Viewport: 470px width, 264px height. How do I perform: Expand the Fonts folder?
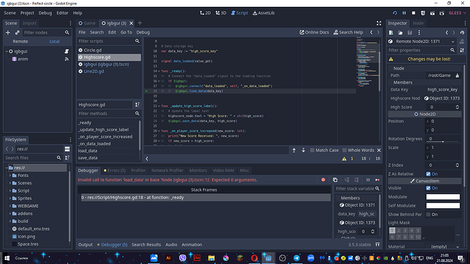10,176
